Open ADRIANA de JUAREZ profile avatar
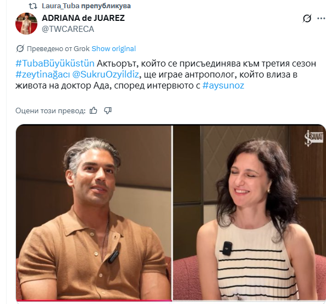The image size is (326, 304). [x=26, y=23]
